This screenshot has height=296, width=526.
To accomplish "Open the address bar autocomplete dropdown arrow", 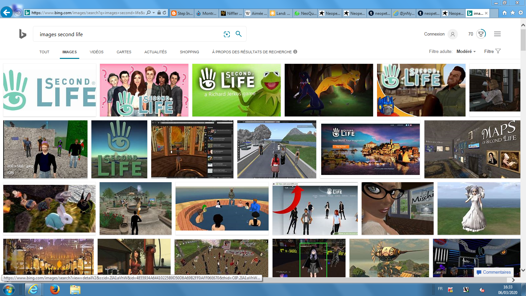I will click(154, 13).
